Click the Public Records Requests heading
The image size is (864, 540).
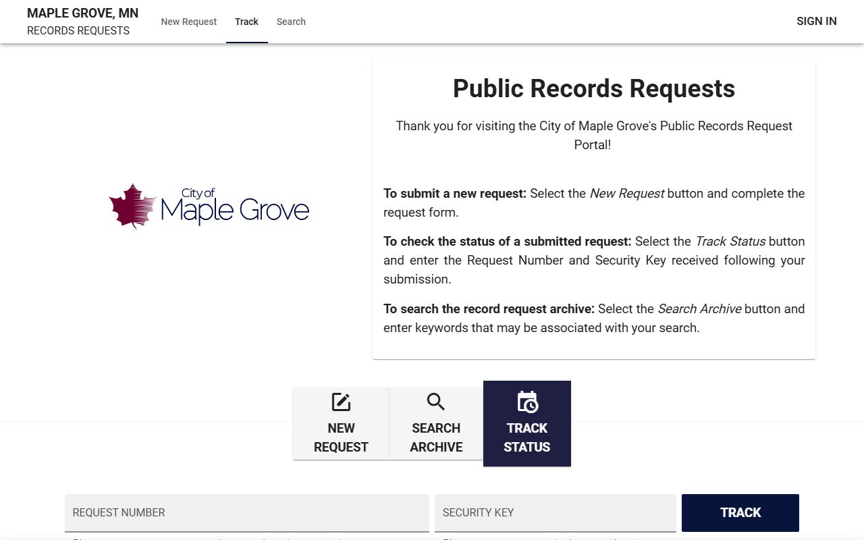click(593, 88)
